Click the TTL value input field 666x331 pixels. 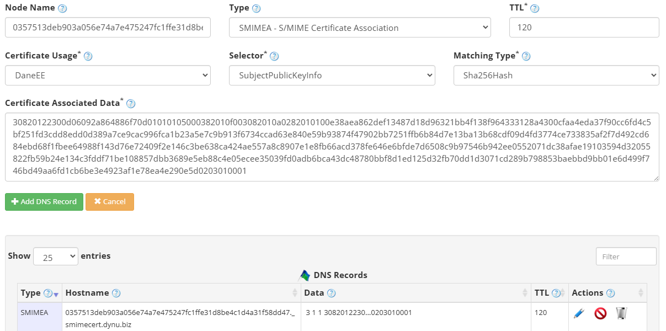(584, 27)
